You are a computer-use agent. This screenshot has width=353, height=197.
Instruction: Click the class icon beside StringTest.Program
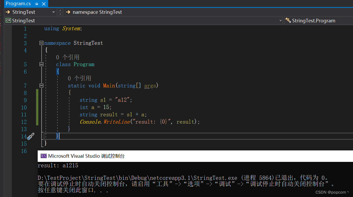pos(288,20)
